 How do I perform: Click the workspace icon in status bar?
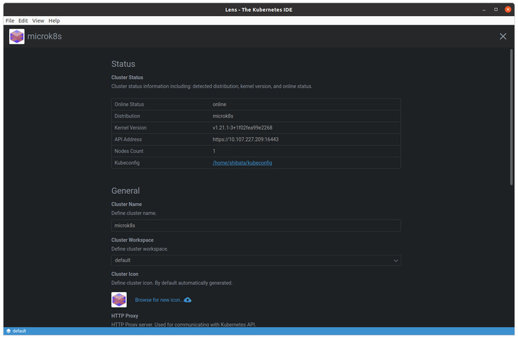tap(8, 331)
